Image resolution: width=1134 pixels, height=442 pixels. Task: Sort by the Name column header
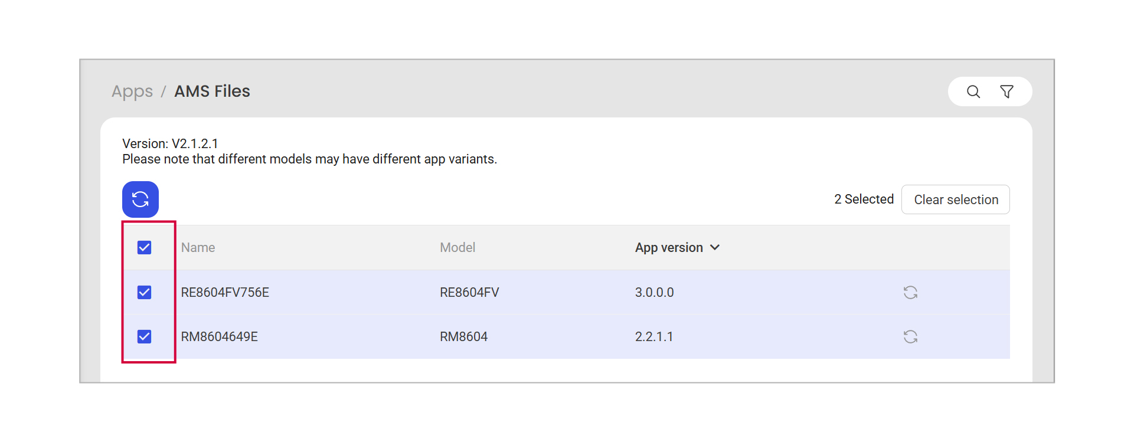point(198,248)
